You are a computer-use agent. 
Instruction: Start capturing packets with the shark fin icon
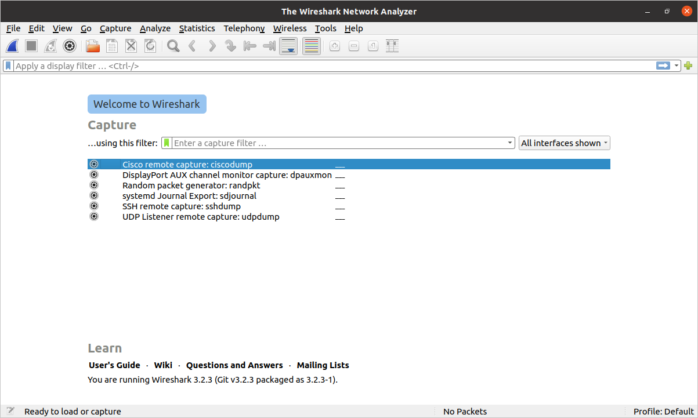(x=13, y=46)
